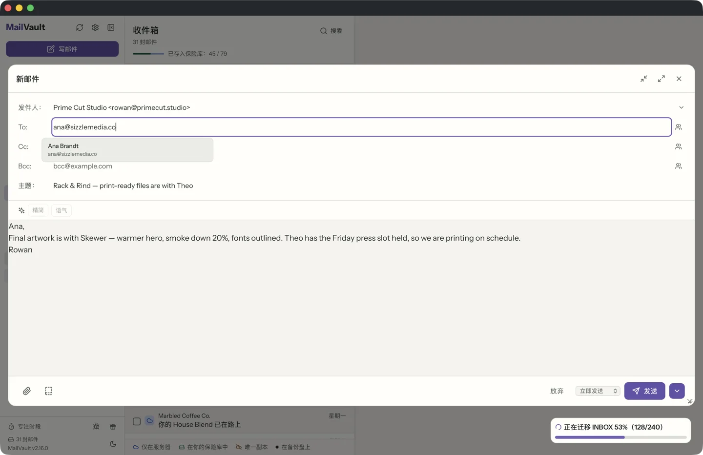Viewport: 703px width, 455px height.
Task: Click the 精简 shorten button
Action: [x=38, y=210]
